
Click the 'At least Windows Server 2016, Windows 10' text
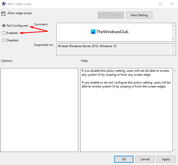(x=87, y=46)
